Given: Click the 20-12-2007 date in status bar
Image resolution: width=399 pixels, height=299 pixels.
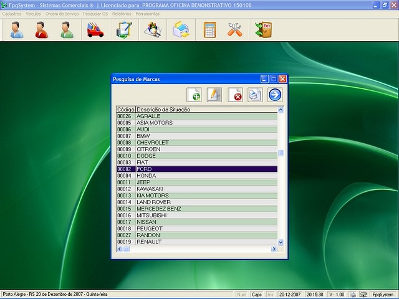Looking at the screenshot, I should pos(289,295).
